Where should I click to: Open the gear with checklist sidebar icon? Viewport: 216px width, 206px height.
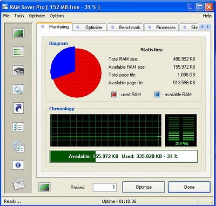point(19,147)
